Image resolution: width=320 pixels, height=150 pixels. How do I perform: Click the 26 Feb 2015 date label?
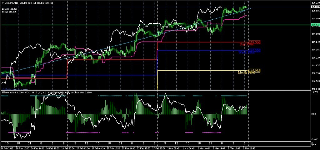coord(7,148)
